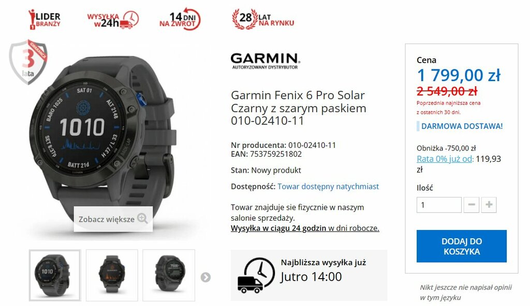Click the 28 lat na rynku laurel badge
Image resolution: width=530 pixels, height=306 pixels.
(263, 19)
